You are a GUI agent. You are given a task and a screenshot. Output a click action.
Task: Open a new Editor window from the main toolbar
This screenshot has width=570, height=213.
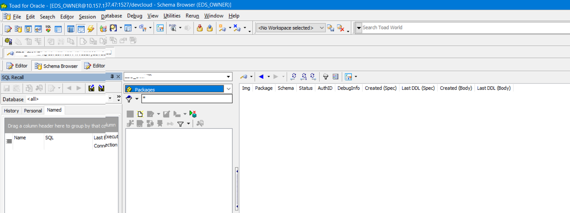click(x=8, y=29)
